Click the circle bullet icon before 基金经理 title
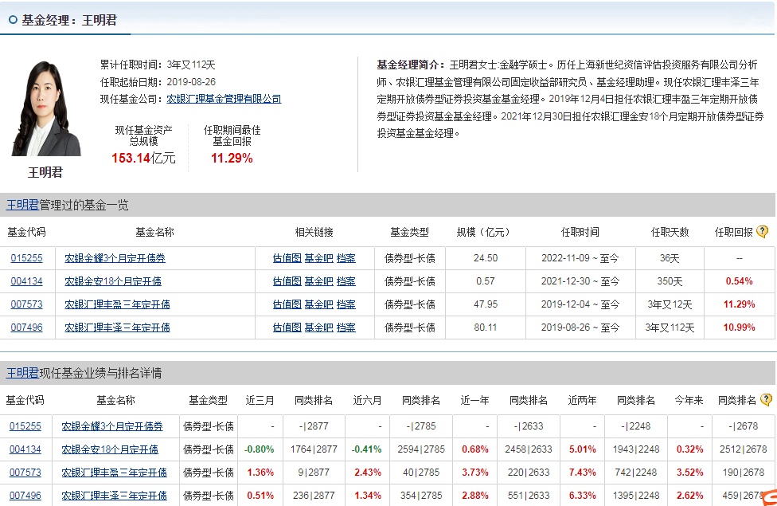This screenshot has height=506, width=777. [13, 20]
